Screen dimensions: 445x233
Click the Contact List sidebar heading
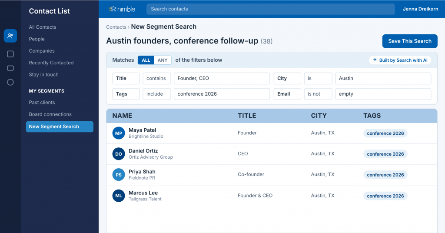[50, 11]
